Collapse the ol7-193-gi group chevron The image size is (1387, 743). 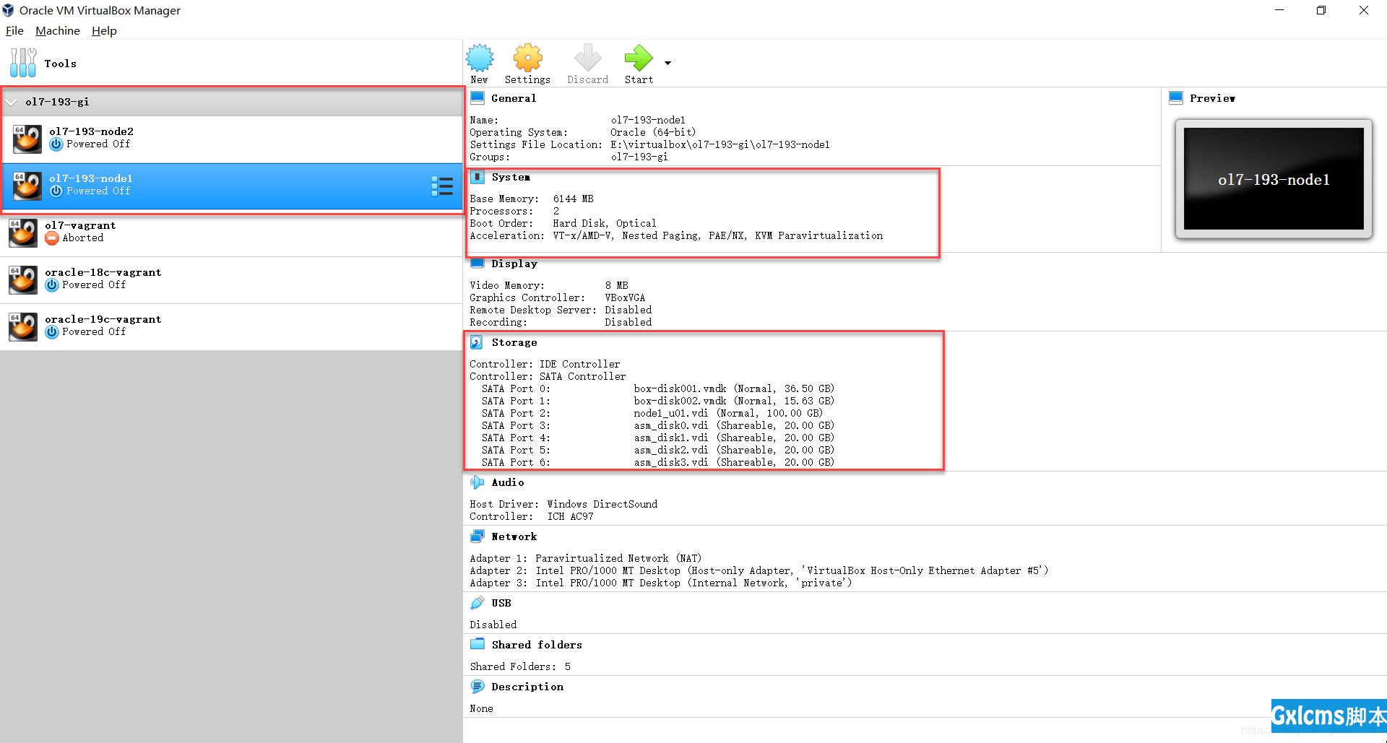11,102
